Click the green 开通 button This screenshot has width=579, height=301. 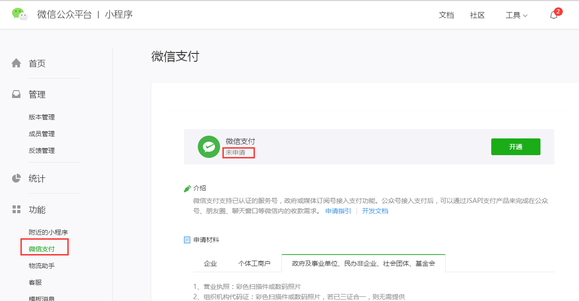[516, 147]
